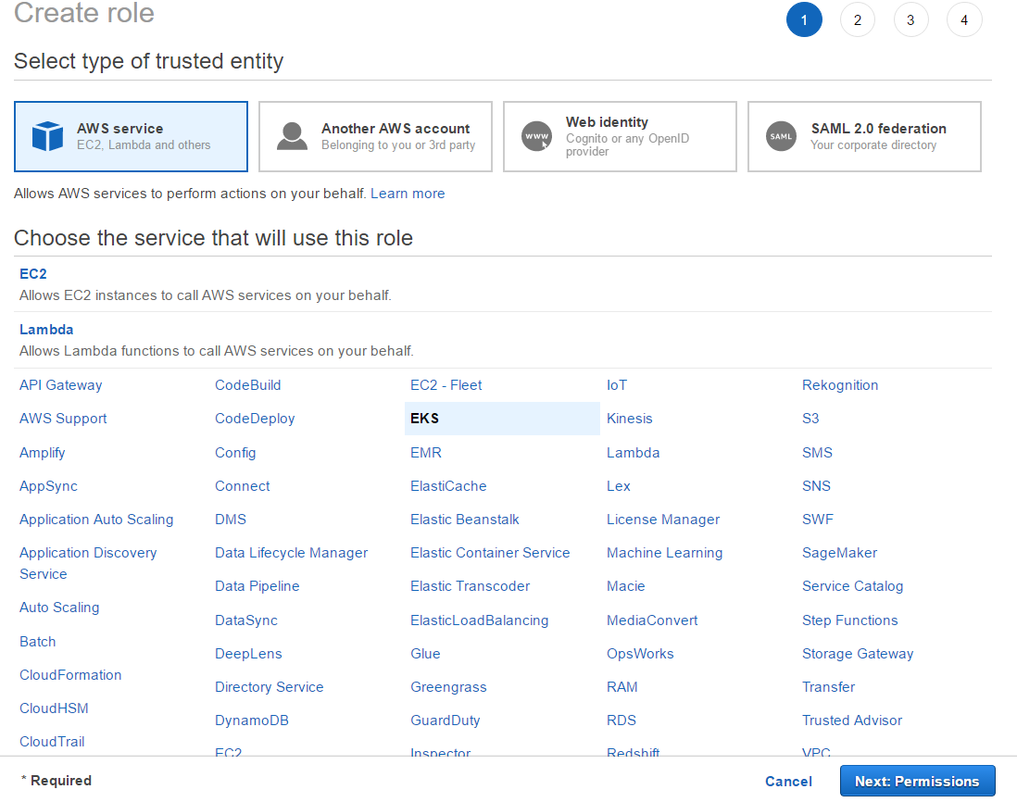Select the Auto Scaling service

tap(59, 608)
